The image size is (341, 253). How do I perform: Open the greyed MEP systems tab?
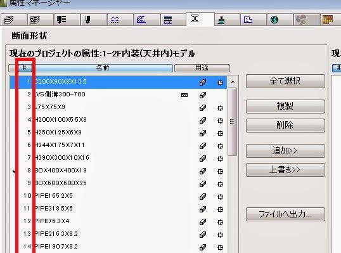click(x=307, y=20)
